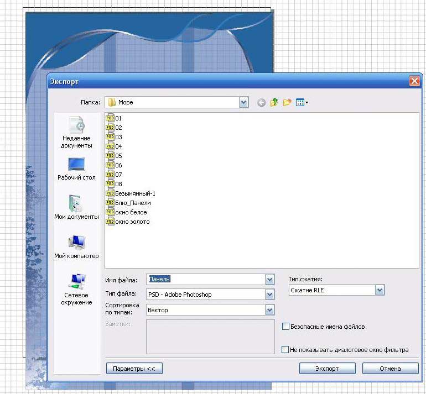Go to Рабочий стол location

76,169
